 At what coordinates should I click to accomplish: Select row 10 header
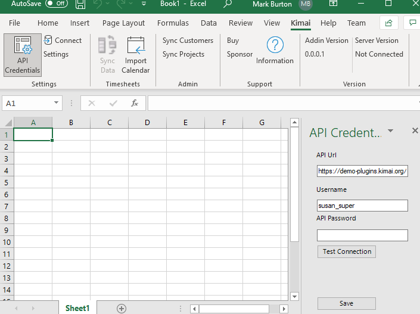(7, 242)
